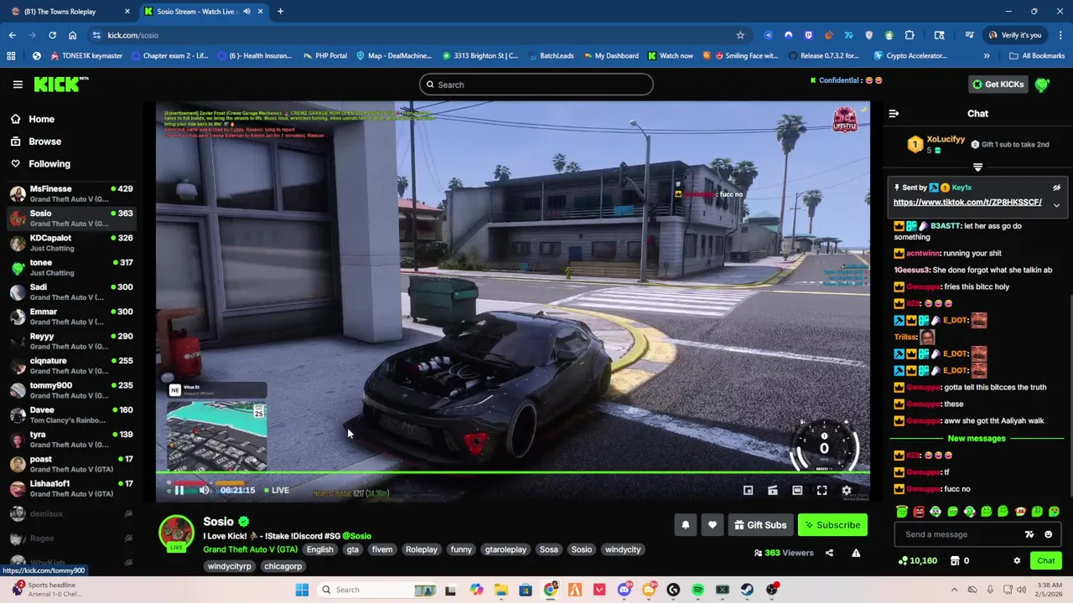Enter fullscreen on the video player
This screenshot has height=603, width=1073.
[x=822, y=491]
